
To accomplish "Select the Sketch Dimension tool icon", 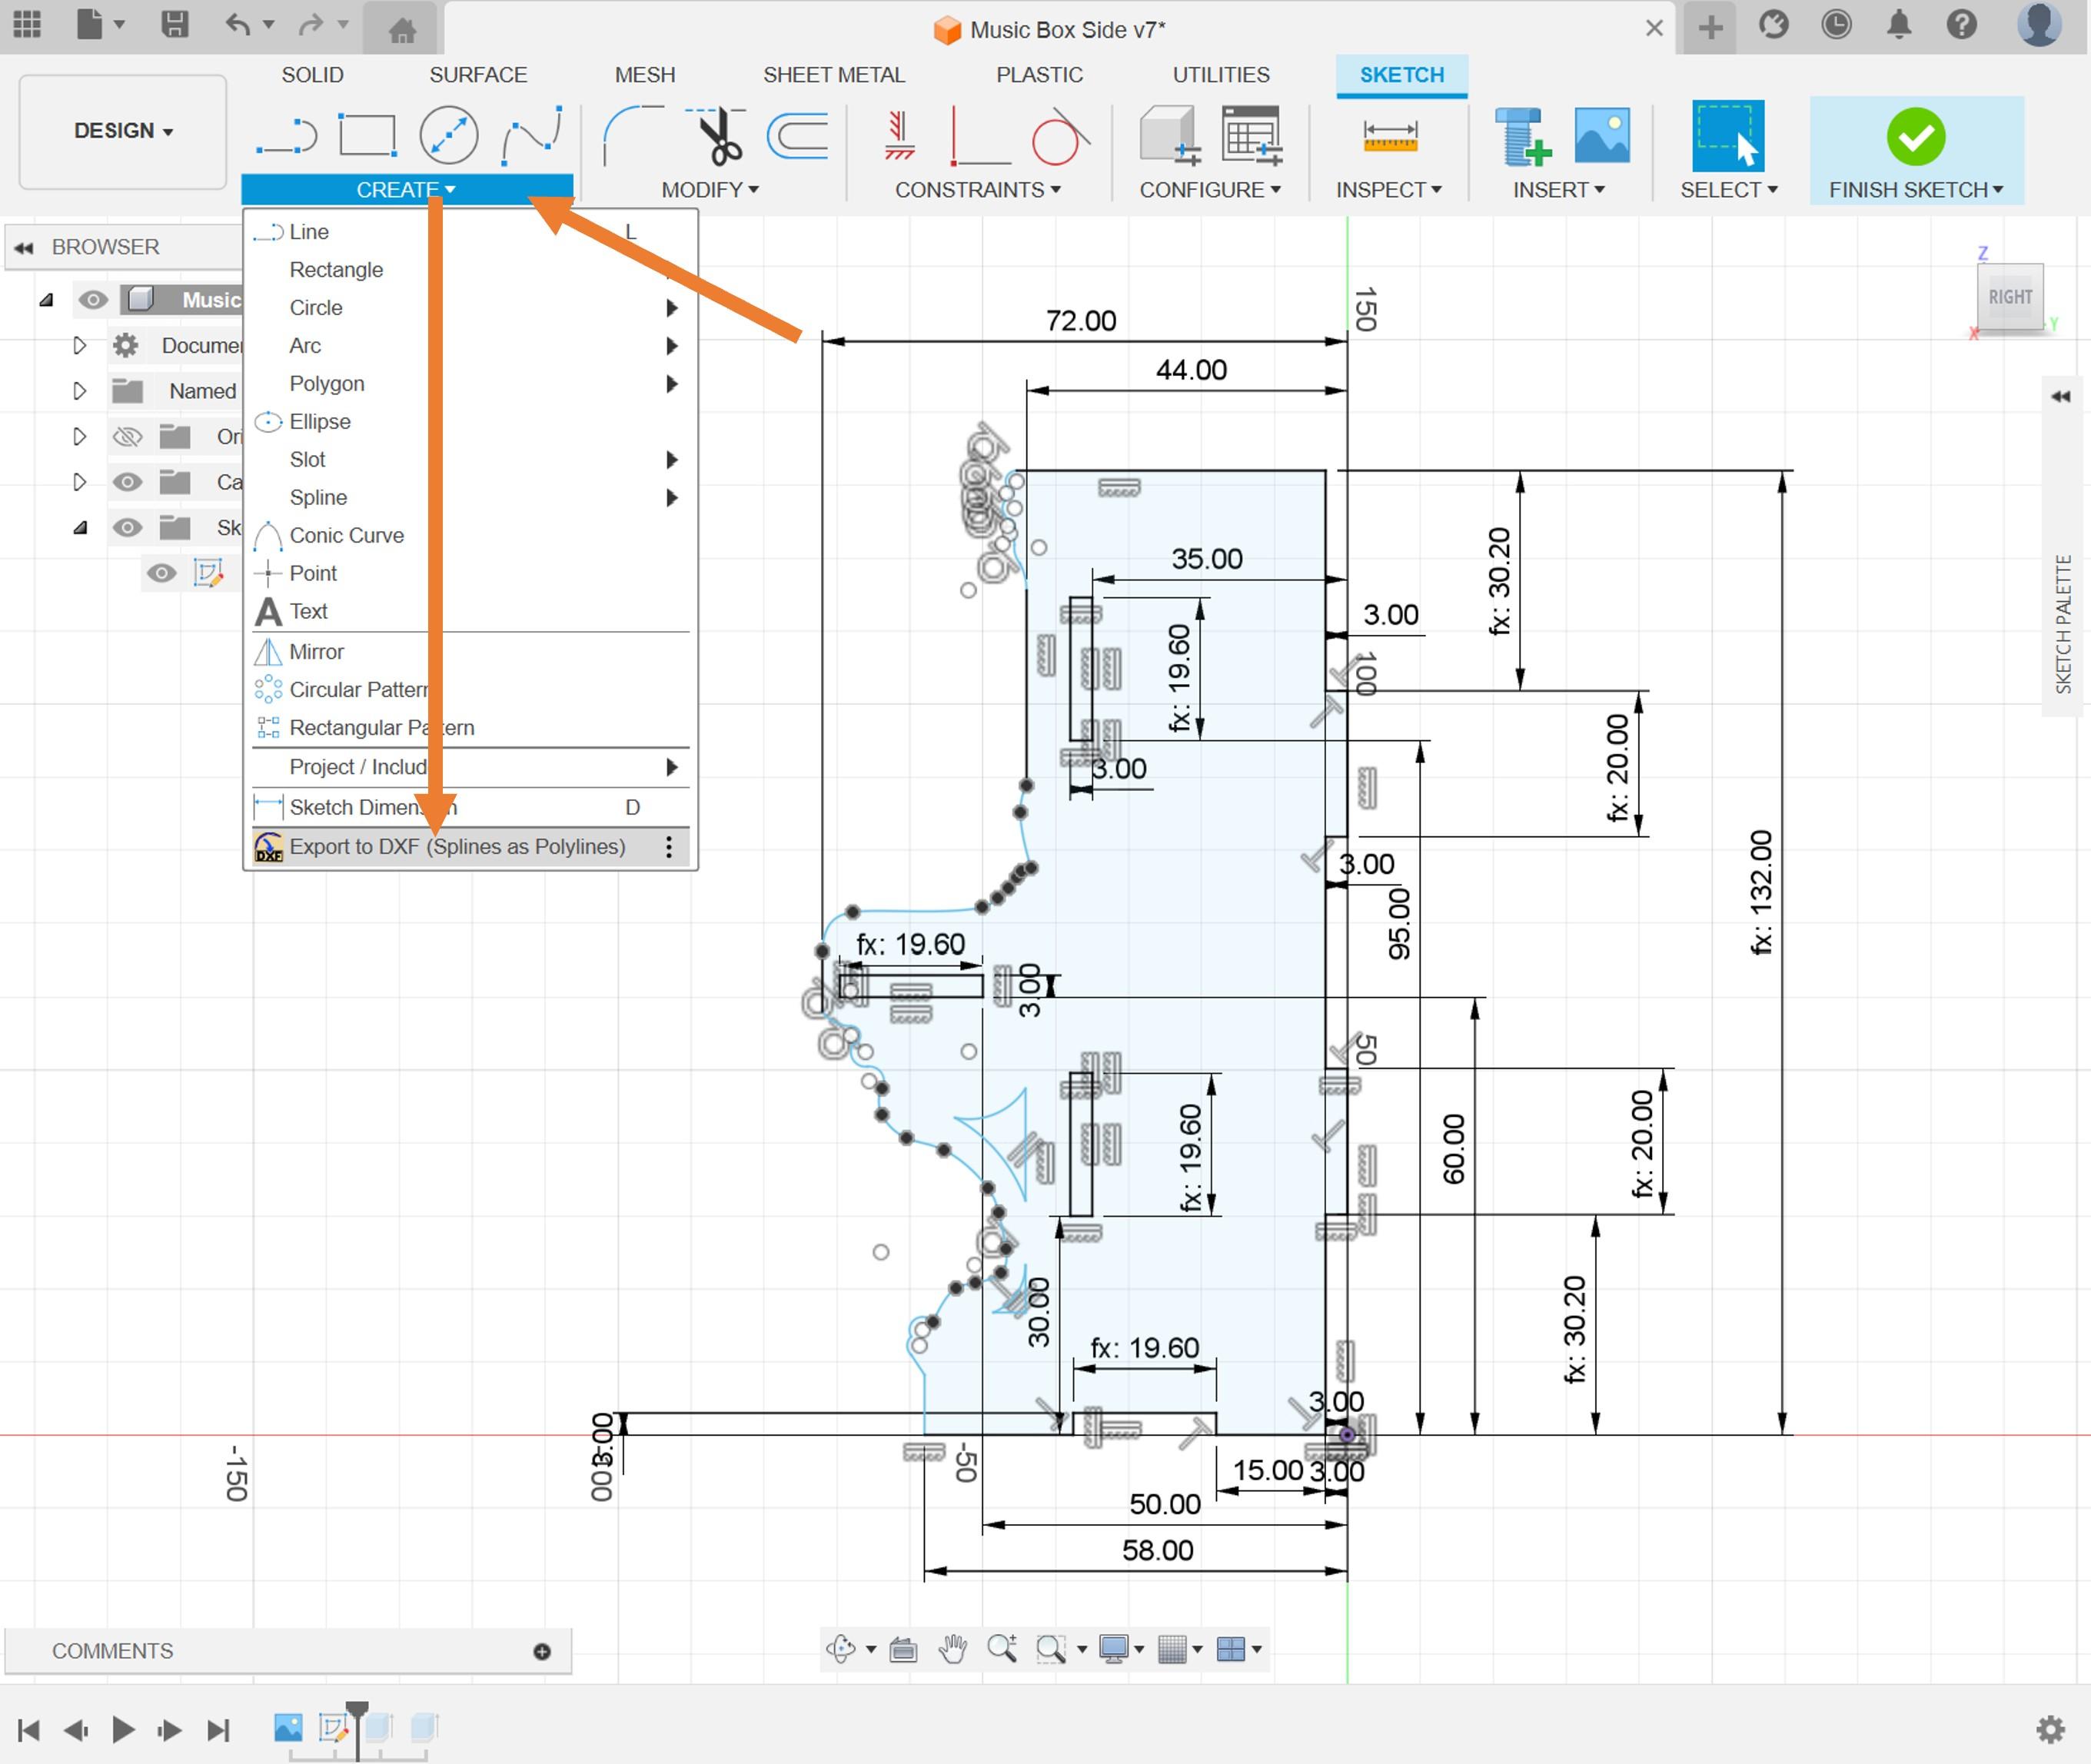I will tap(268, 807).
